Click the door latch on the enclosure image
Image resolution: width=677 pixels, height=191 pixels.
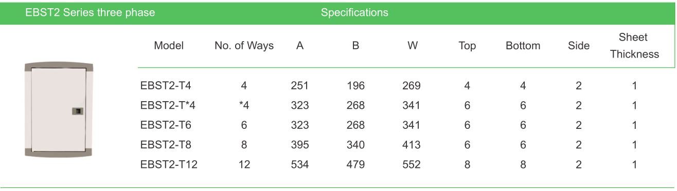point(76,111)
